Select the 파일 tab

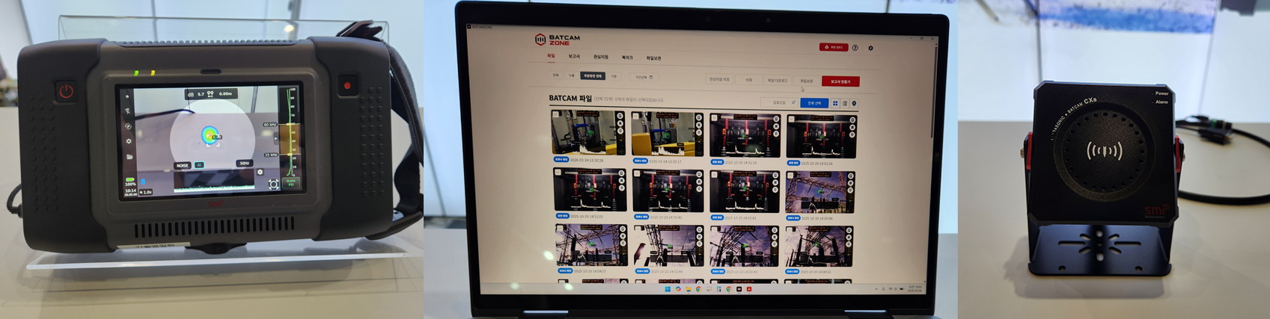click(551, 56)
